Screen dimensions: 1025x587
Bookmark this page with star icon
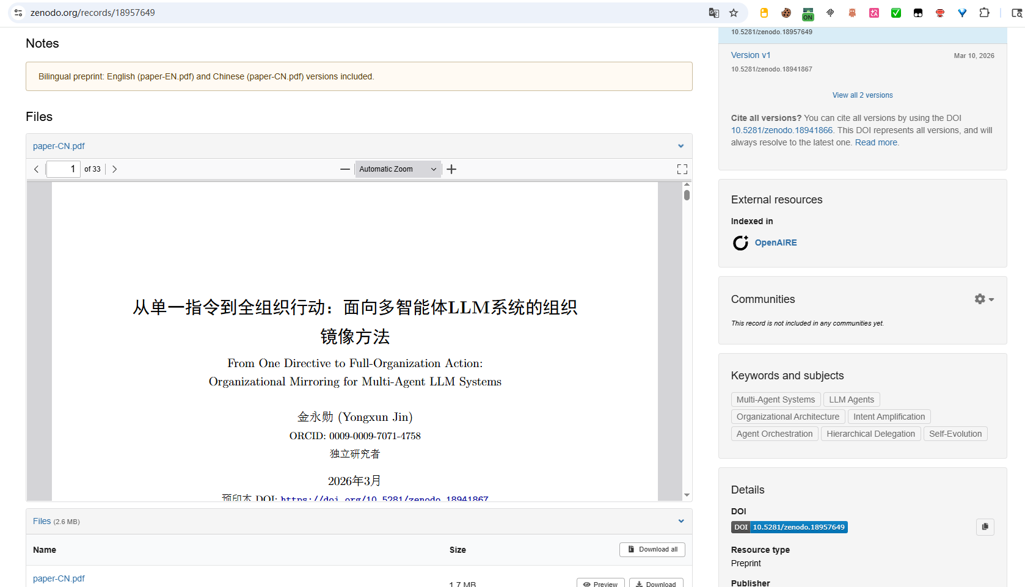click(x=734, y=13)
